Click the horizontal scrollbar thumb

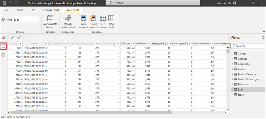(x=91, y=112)
